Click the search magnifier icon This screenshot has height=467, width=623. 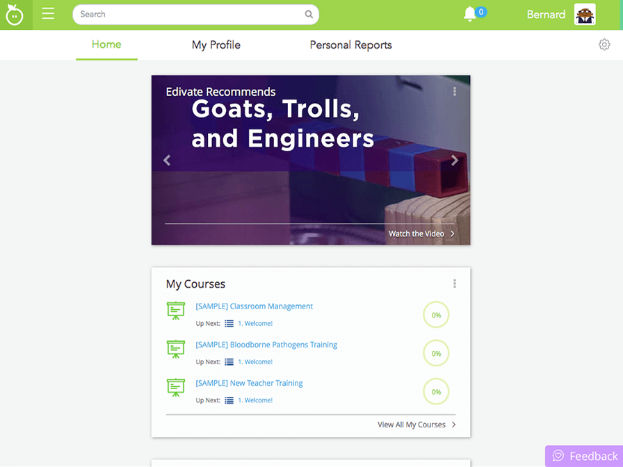(x=309, y=15)
